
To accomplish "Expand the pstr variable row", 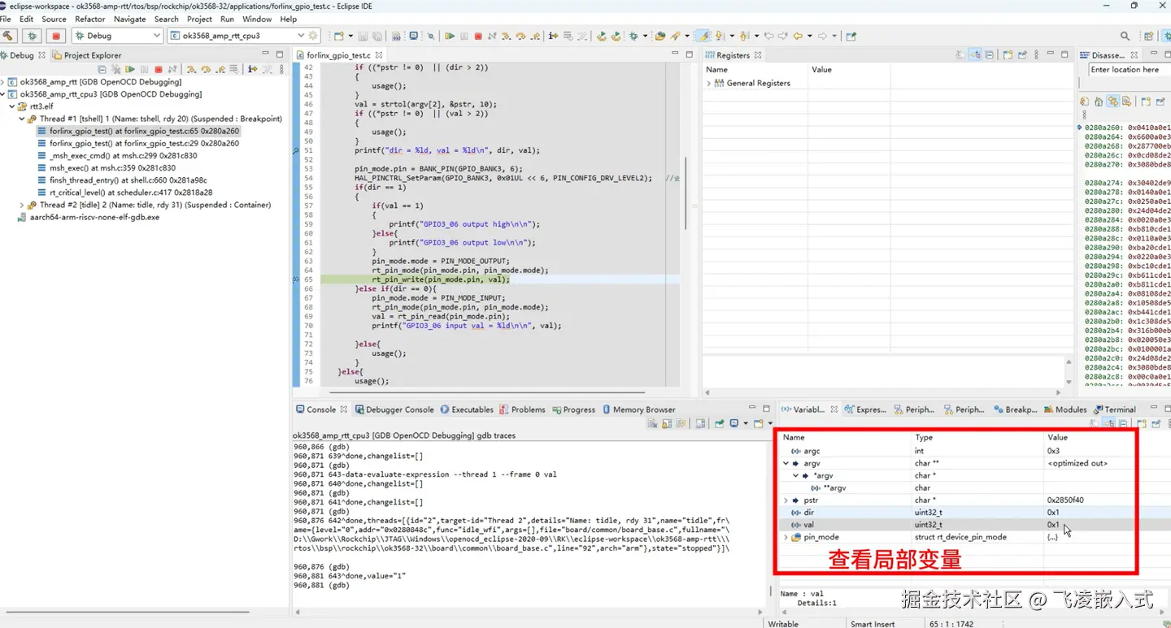I will pyautogui.click(x=786, y=500).
